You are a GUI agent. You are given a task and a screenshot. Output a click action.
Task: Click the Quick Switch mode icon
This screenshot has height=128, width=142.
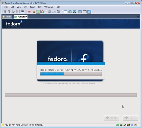point(74,12)
